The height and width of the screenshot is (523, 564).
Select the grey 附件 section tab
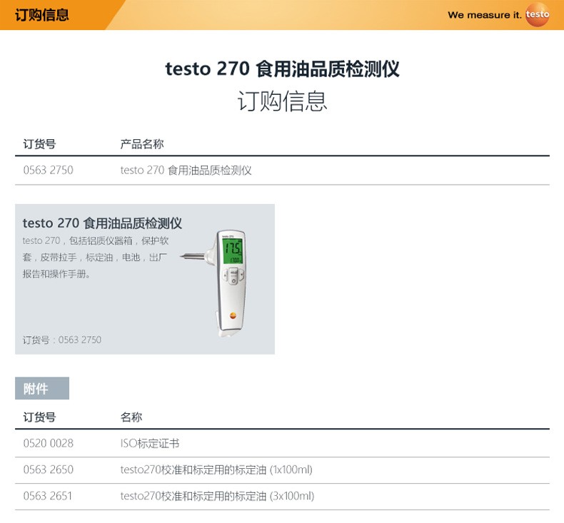pos(42,389)
